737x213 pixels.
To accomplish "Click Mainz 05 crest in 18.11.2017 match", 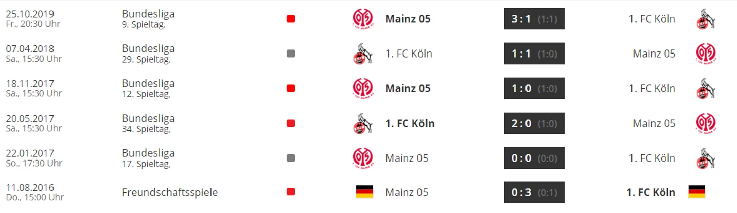I will tap(362, 89).
